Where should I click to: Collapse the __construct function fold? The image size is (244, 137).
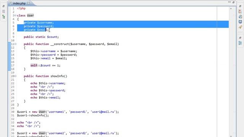15,44
